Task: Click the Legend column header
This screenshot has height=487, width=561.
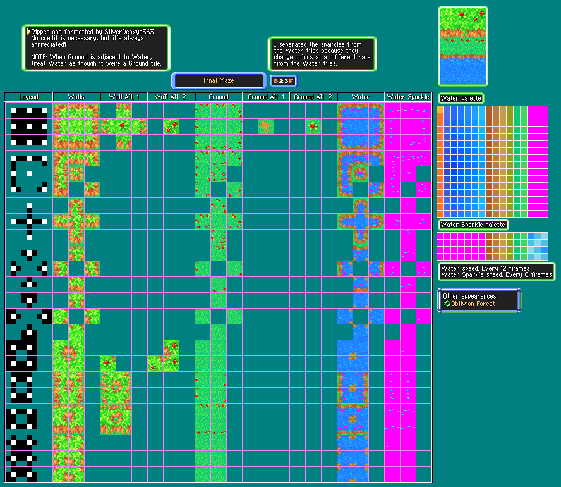Action: pyautogui.click(x=28, y=97)
